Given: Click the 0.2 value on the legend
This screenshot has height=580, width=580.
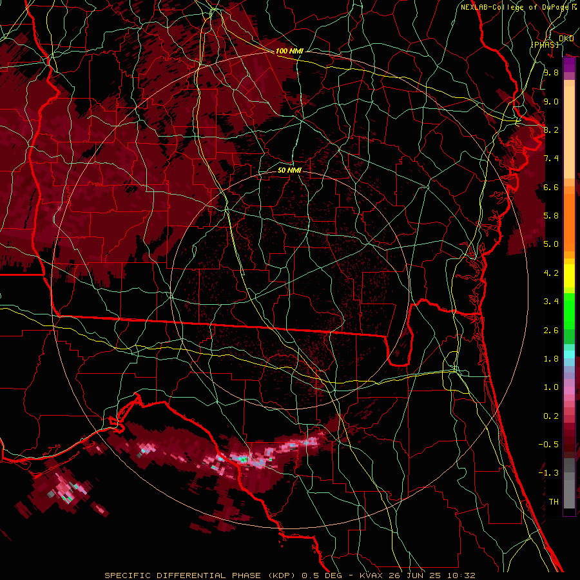Looking at the screenshot, I should pos(551,416).
